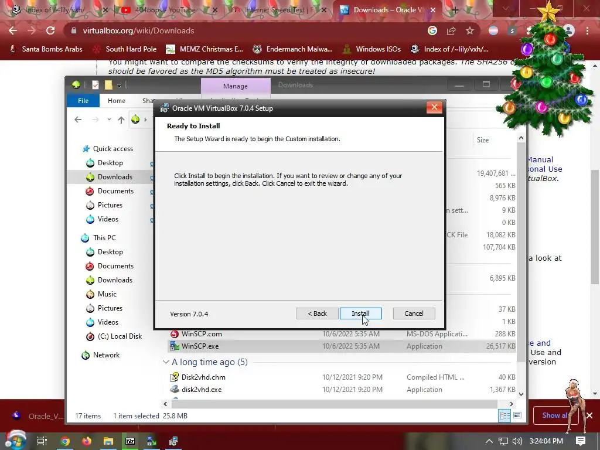Screen dimensions: 600x450
Task: Open the South Hard Pole bookmark
Action: coord(125,49)
